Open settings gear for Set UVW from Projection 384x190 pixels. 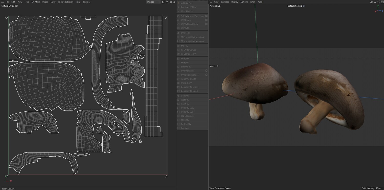point(206,16)
